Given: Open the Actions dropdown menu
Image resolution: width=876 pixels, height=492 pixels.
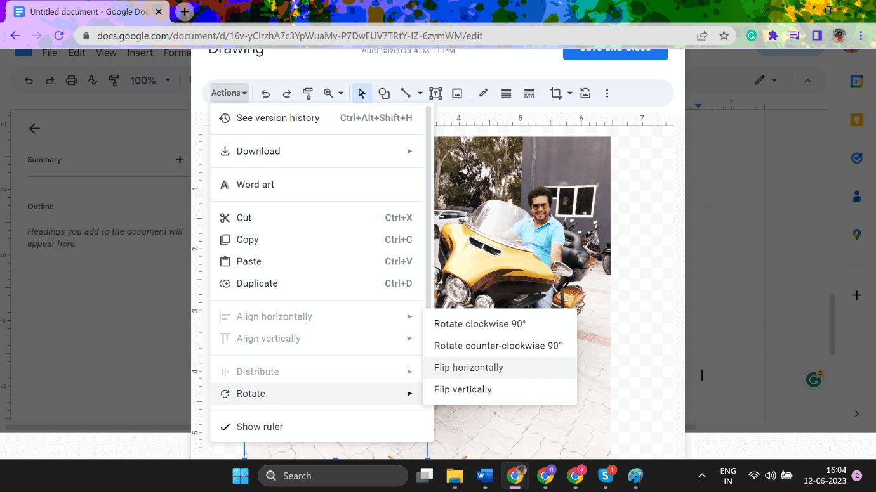Looking at the screenshot, I should 229,93.
